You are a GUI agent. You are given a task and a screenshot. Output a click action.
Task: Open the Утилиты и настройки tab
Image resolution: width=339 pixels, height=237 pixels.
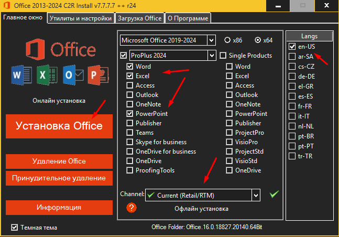[x=81, y=18]
